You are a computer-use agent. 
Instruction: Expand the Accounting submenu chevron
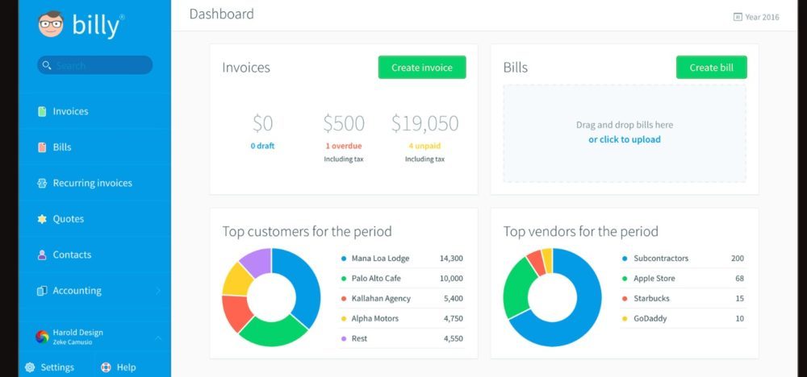[x=158, y=291]
